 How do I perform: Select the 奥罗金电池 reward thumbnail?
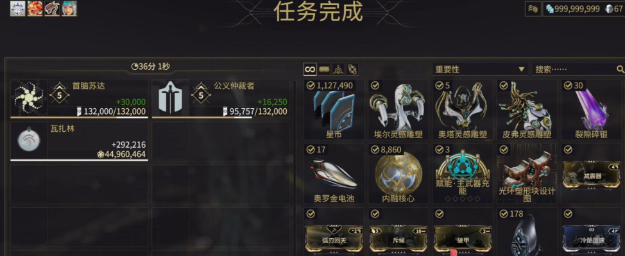coord(334,173)
